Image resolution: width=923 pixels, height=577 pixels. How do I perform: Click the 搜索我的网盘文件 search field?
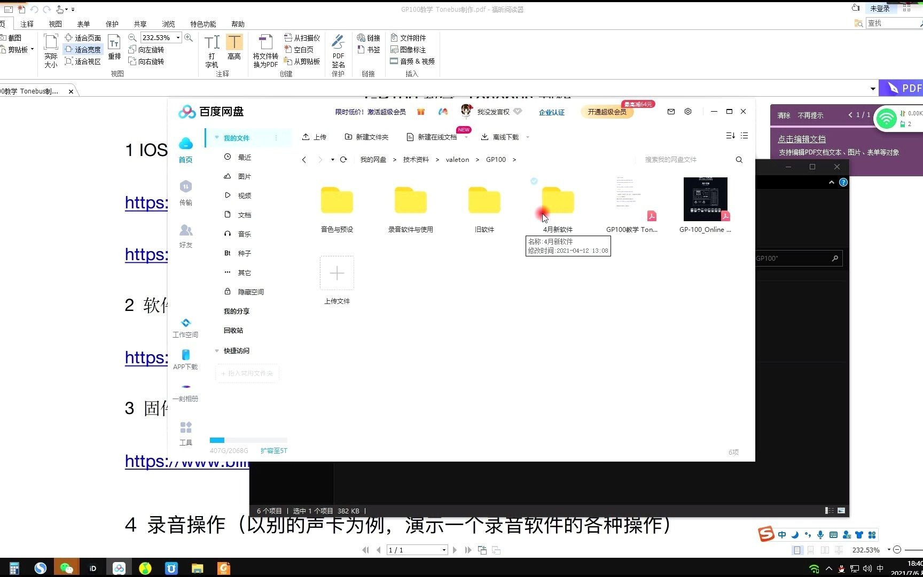coord(686,160)
